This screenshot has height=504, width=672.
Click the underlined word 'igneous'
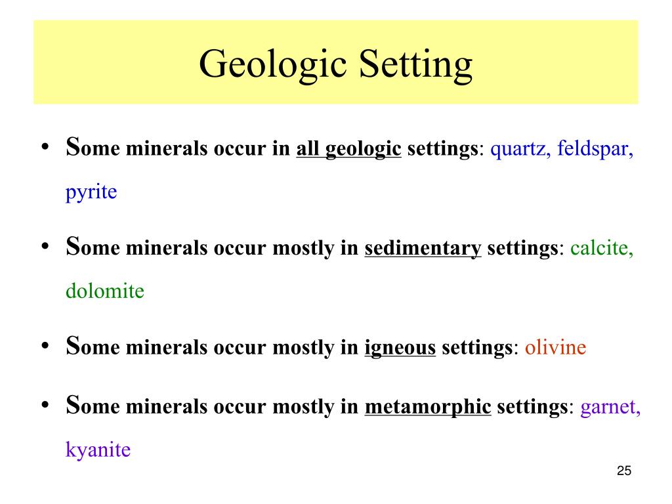[400, 348]
